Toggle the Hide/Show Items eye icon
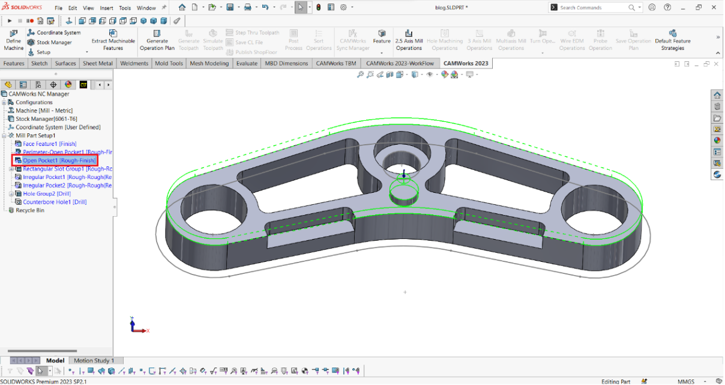Viewport: 725px width, 385px height. [430, 74]
